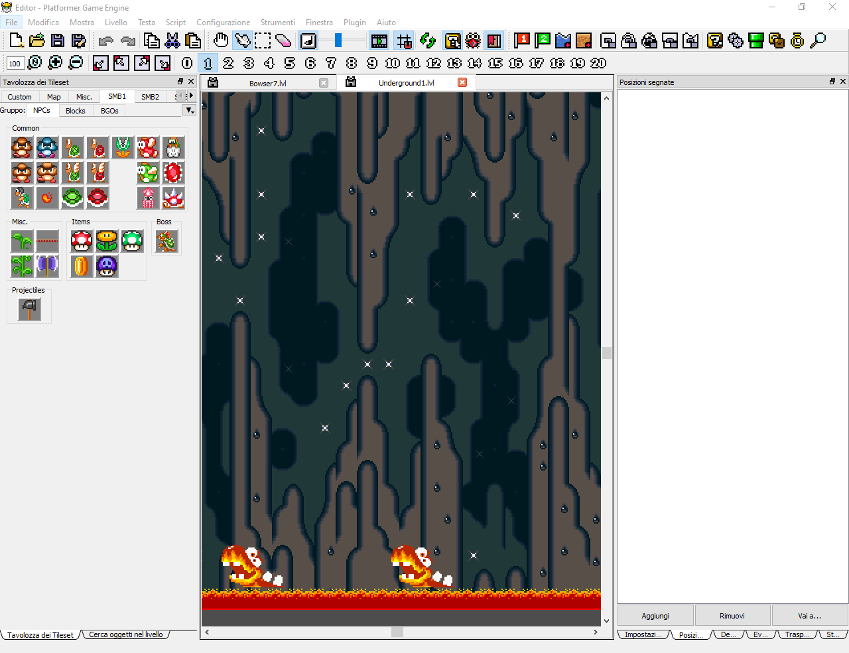Open the Livello menu
The image size is (849, 653).
pyautogui.click(x=115, y=22)
